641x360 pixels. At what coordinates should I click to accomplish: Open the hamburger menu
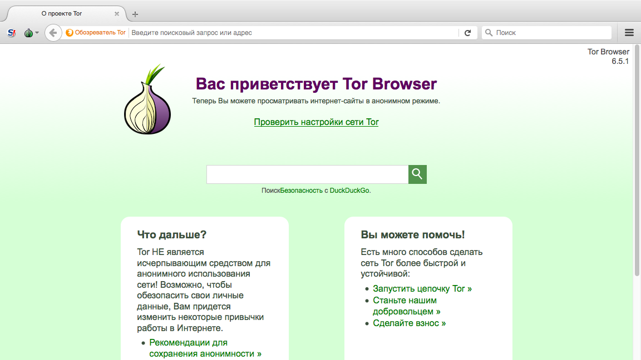click(629, 33)
